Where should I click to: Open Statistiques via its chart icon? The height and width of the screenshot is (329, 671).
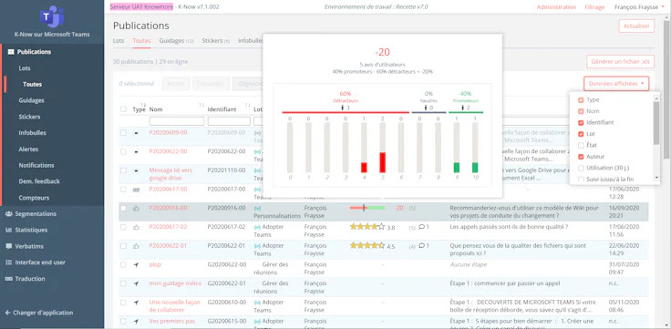coord(8,231)
